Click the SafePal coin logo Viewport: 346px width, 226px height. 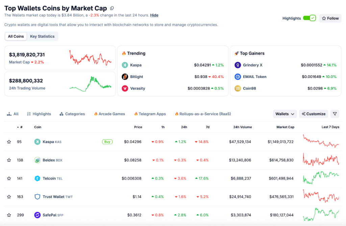point(37,215)
